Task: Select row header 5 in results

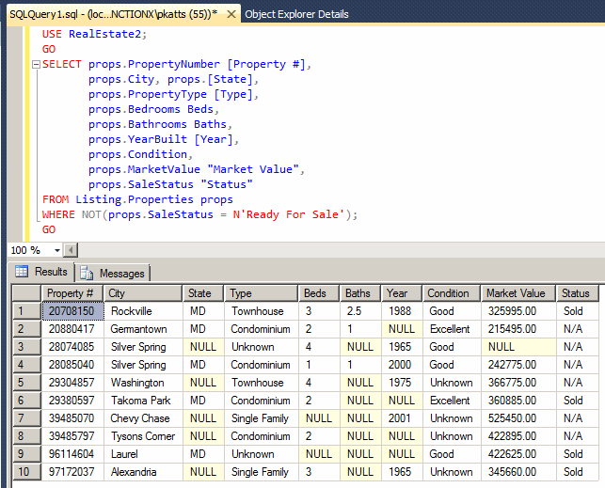Action: tap(26, 383)
